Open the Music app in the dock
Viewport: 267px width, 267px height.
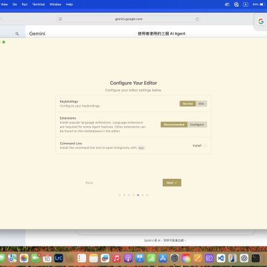(116, 258)
